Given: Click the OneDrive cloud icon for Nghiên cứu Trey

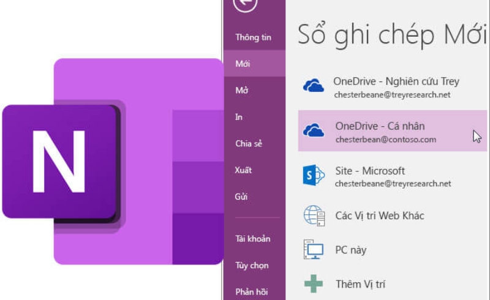Looking at the screenshot, I should (x=314, y=86).
